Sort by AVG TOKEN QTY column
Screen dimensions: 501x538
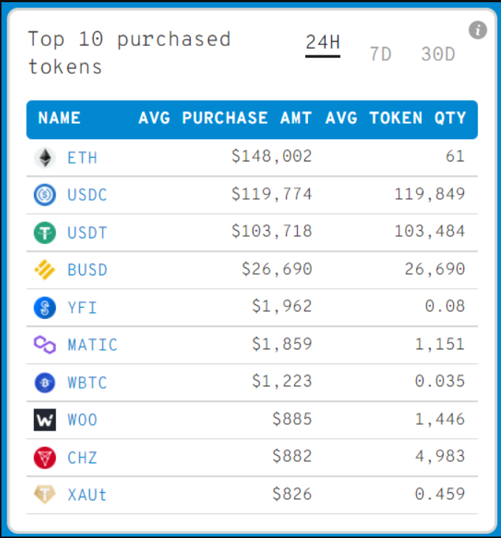[x=396, y=118]
